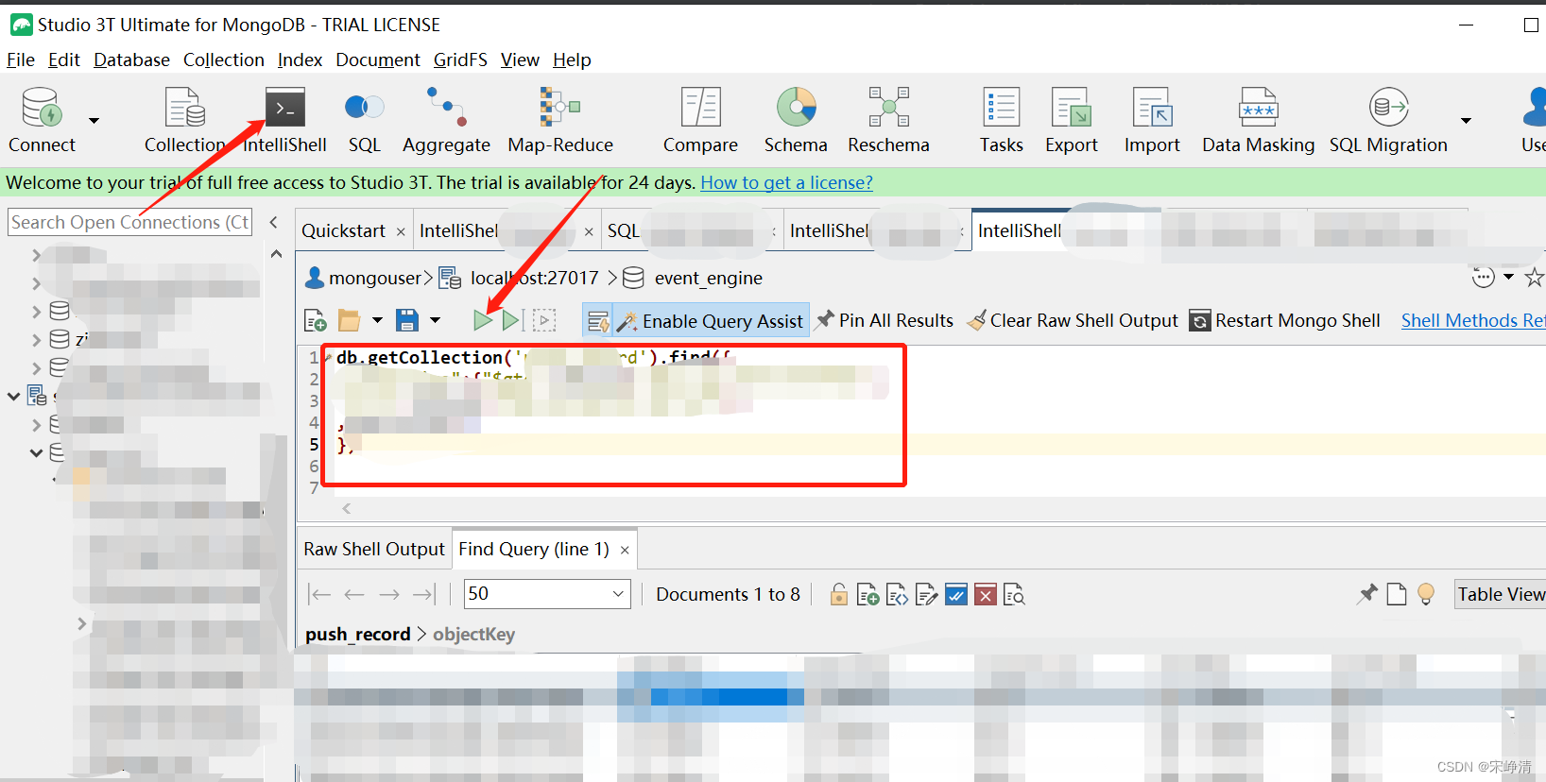
Task: Open dropdown arrow next to feedback icon
Action: pyautogui.click(x=1508, y=277)
